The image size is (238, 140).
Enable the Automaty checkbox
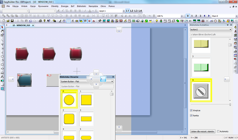tap(218, 131)
